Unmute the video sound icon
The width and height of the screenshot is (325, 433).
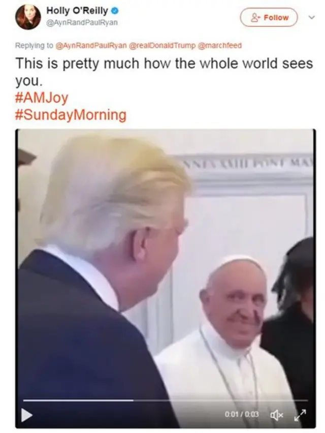(x=277, y=415)
